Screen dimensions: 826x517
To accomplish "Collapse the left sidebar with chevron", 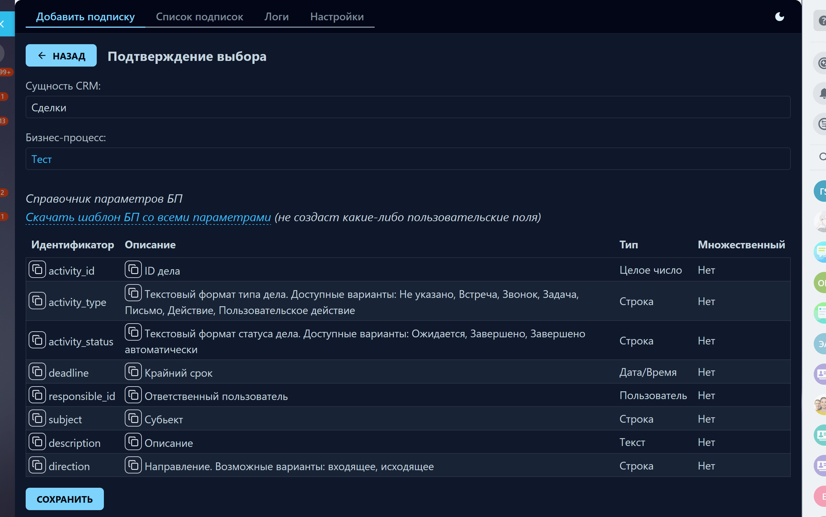I will click(3, 24).
